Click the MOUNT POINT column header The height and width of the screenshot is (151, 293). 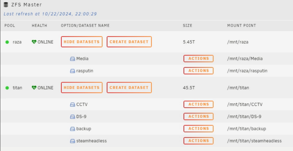click(241, 25)
